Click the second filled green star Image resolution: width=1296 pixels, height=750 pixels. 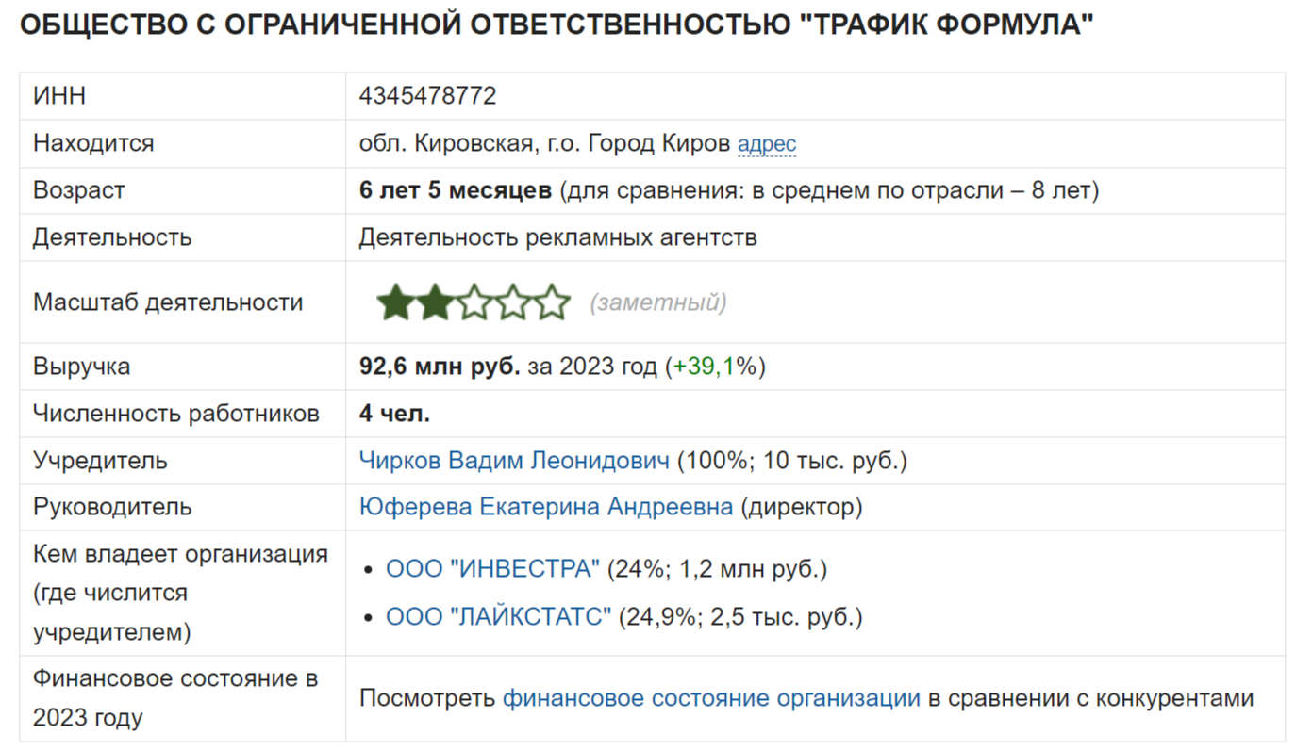[435, 303]
